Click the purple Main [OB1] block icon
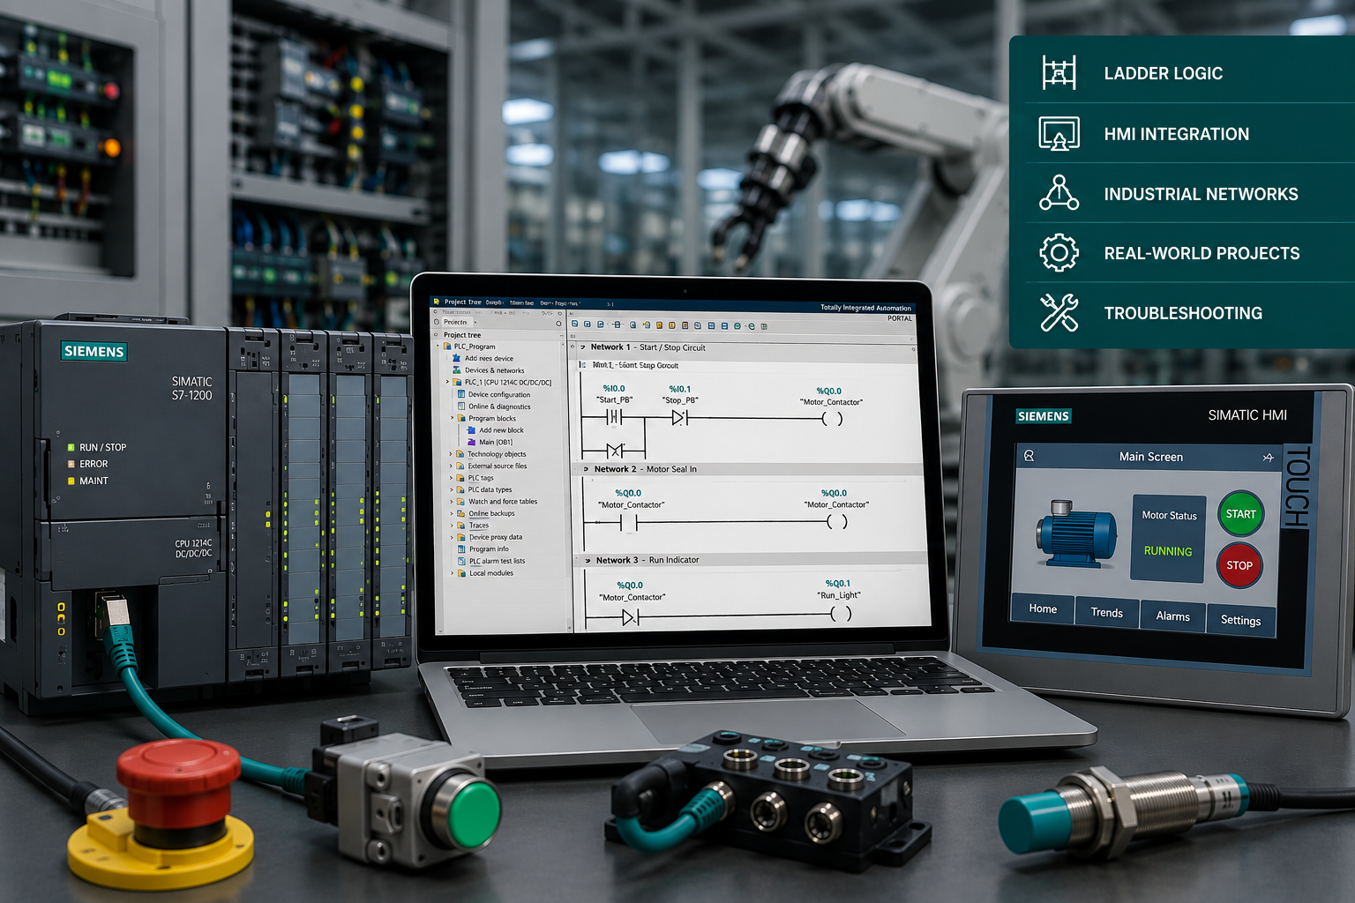The height and width of the screenshot is (903, 1355). click(x=471, y=442)
